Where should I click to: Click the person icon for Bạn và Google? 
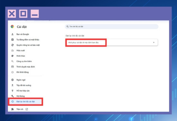(13, 34)
